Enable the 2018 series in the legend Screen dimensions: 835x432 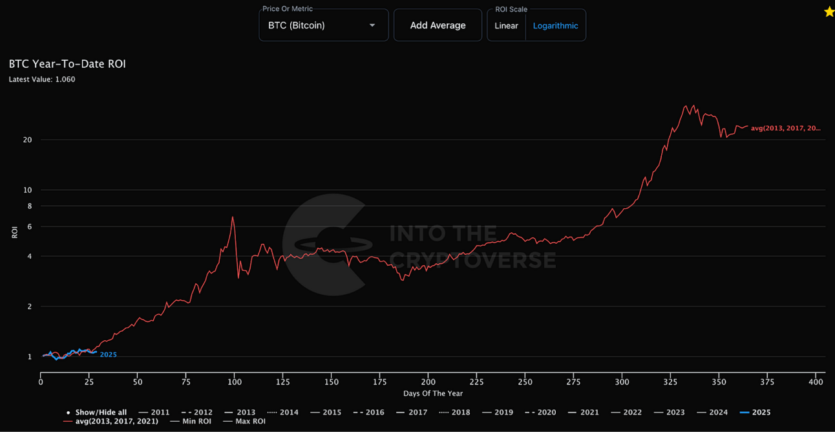click(x=455, y=412)
